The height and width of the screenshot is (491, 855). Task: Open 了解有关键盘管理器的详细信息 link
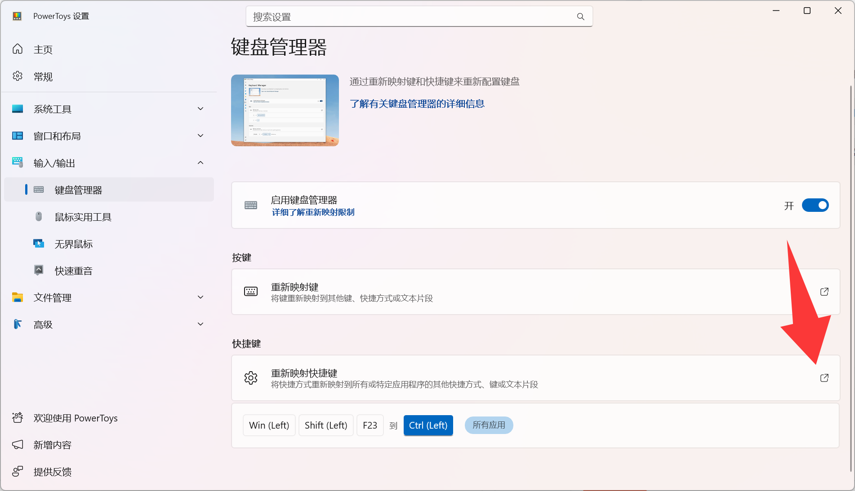[417, 104]
